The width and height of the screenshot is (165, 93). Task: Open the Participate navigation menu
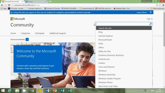pyautogui.click(x=40, y=33)
